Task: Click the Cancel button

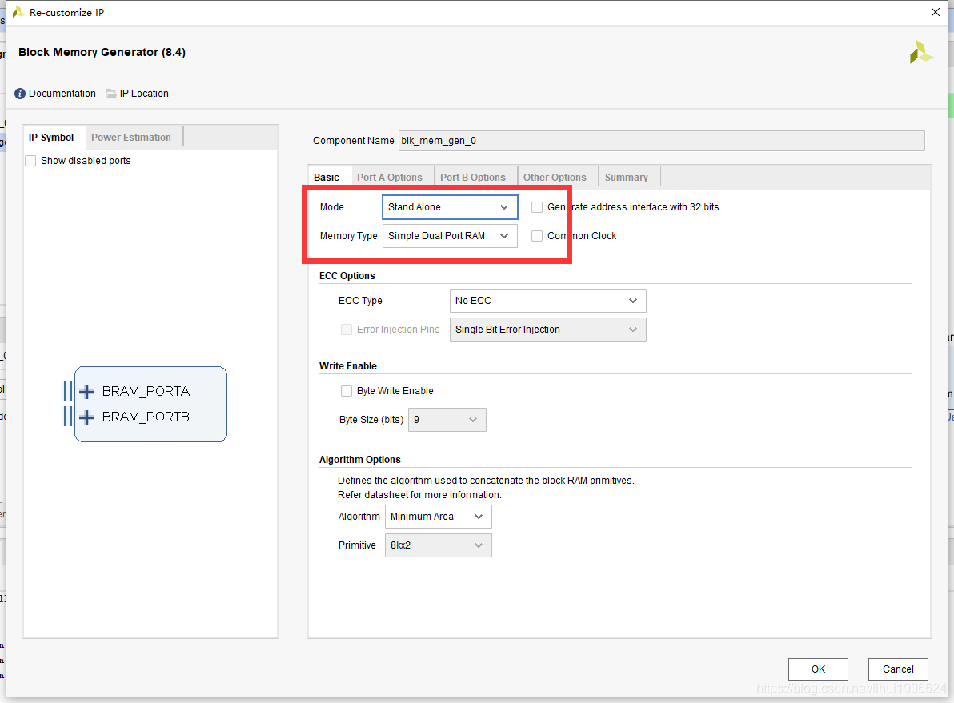Action: [898, 669]
